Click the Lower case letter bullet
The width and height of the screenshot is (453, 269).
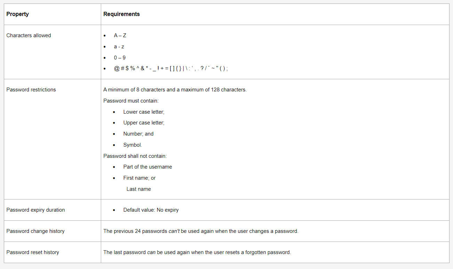click(x=144, y=112)
